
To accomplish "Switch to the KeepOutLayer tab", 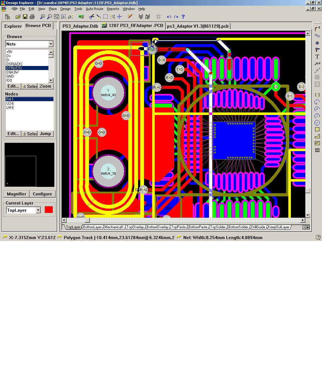I will coord(279,227).
